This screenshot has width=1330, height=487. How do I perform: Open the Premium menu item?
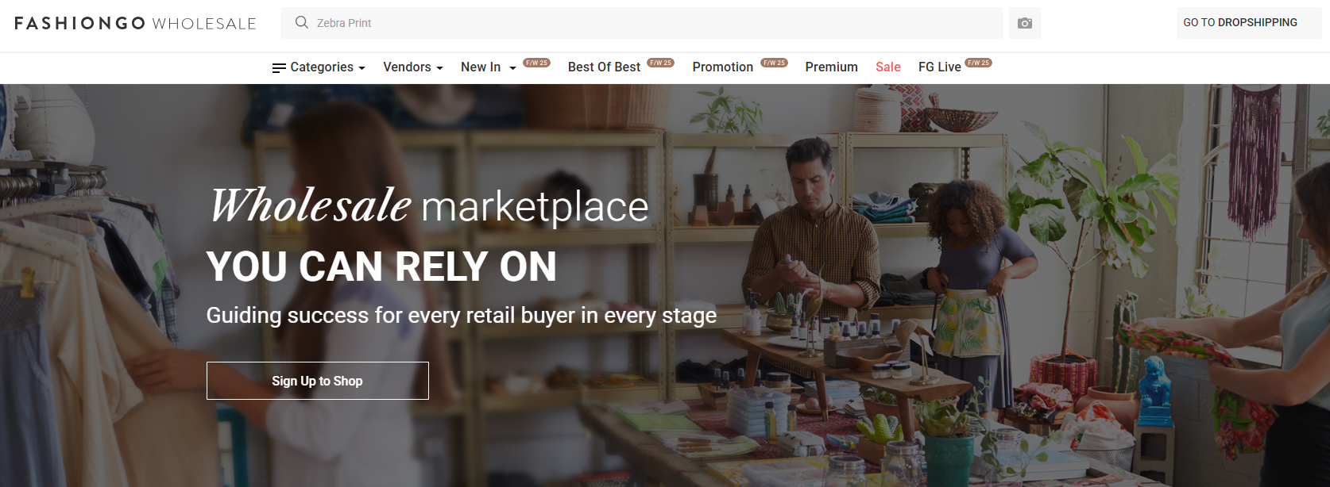click(831, 67)
